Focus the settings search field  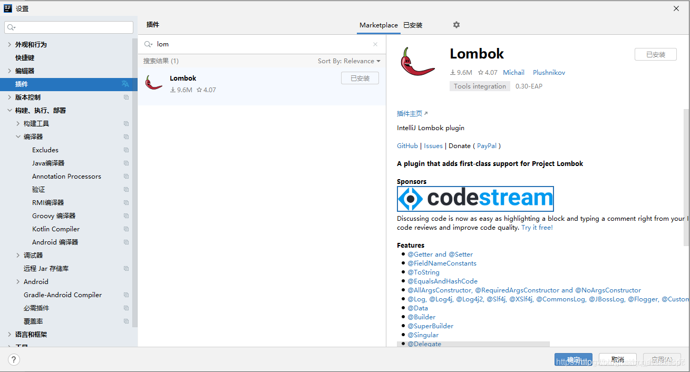pyautogui.click(x=69, y=27)
